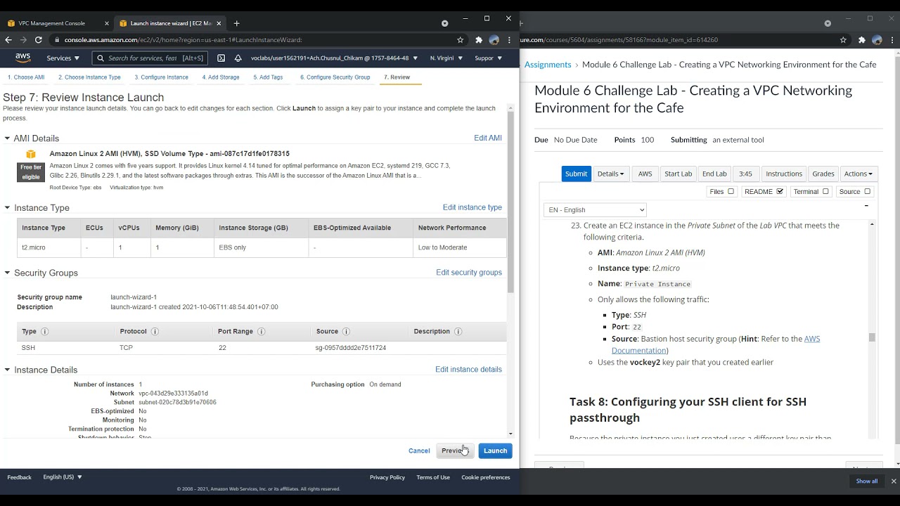Tick the Files checkbox
This screenshot has width=900, height=506.
tap(731, 191)
